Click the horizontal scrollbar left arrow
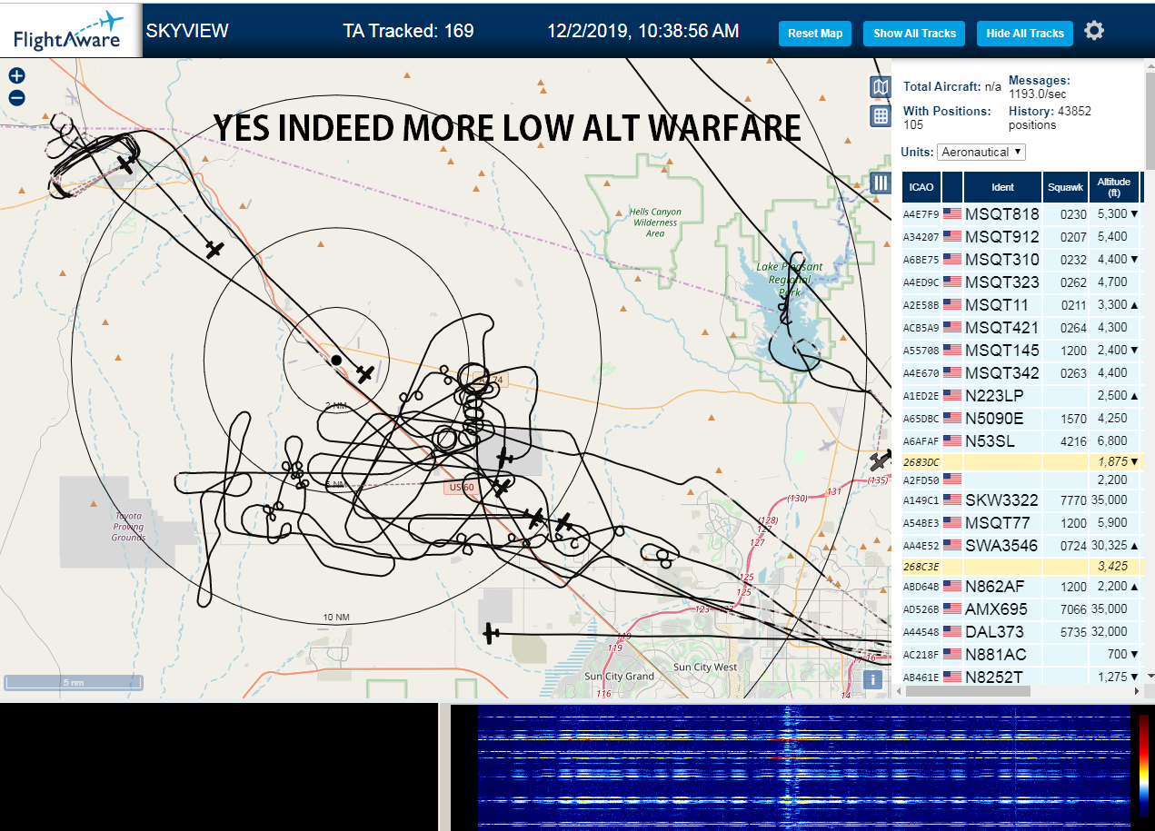 897,691
